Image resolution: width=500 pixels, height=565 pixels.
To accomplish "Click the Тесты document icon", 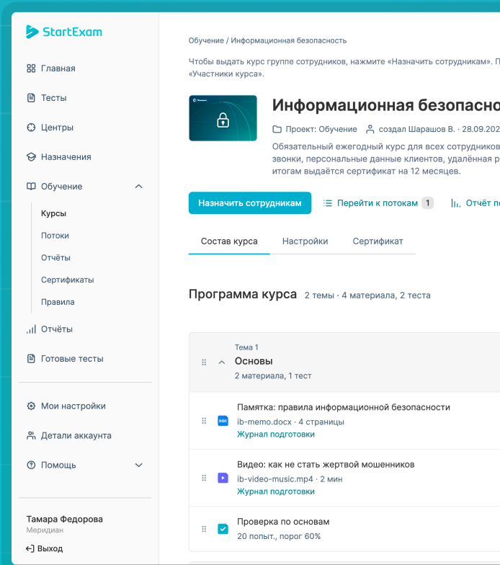I will click(32, 98).
